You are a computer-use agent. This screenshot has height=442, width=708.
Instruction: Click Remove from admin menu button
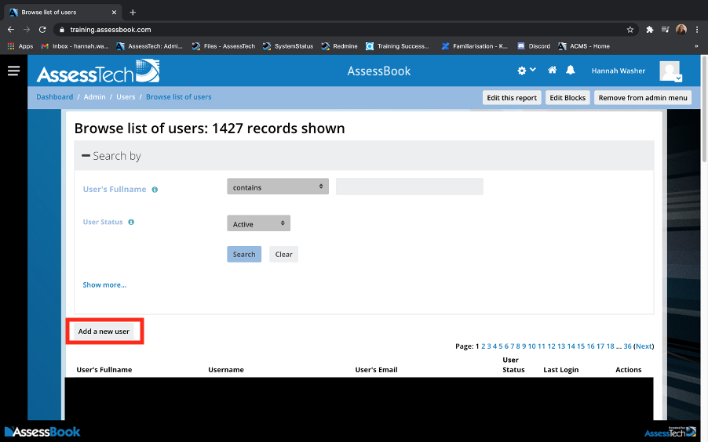coord(643,98)
